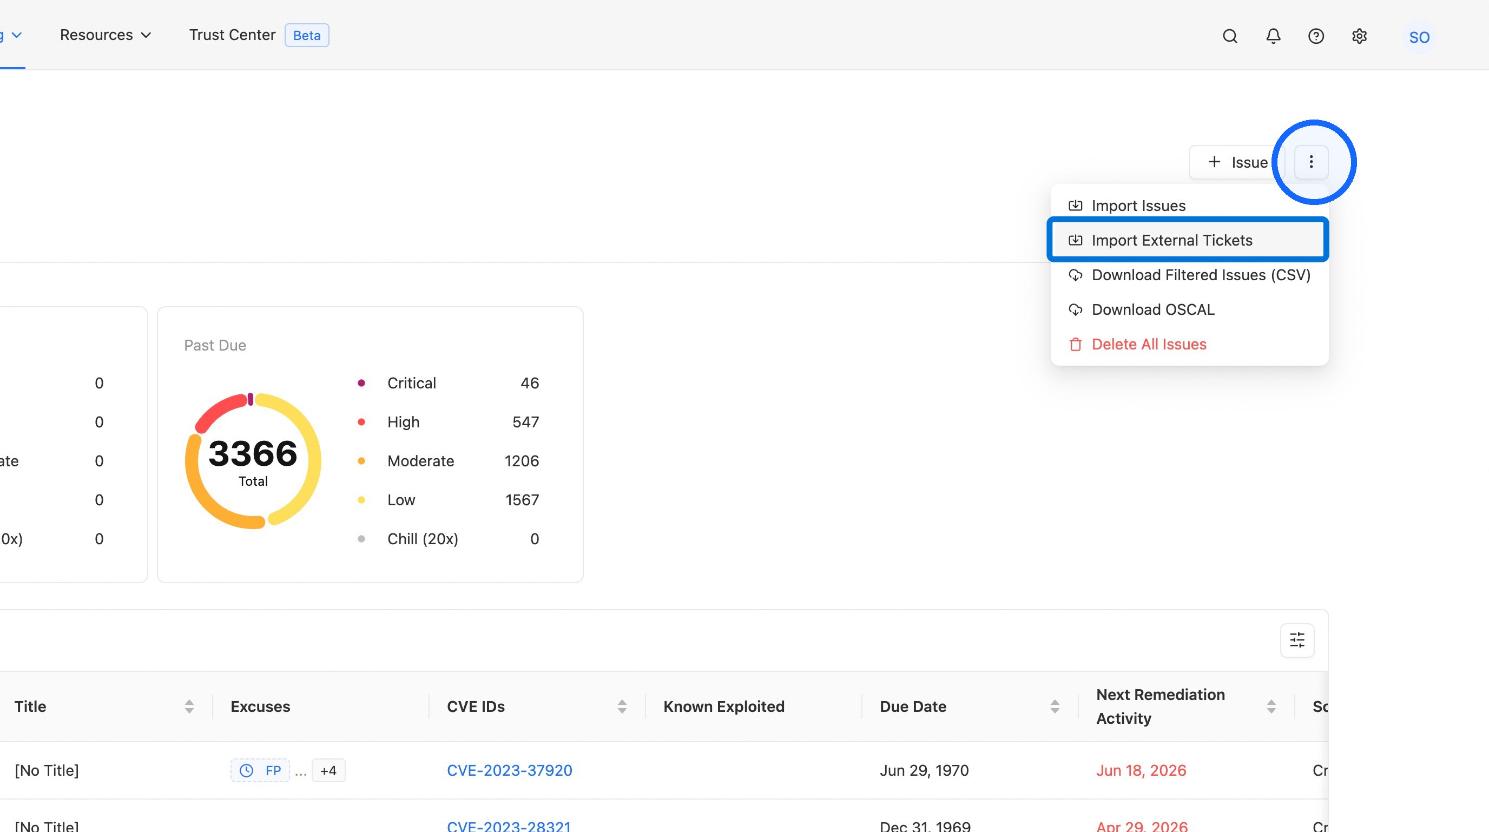Screen dimensions: 1489x832
Task: Select Download Filtered Issues (CSV)
Action: pos(1189,275)
